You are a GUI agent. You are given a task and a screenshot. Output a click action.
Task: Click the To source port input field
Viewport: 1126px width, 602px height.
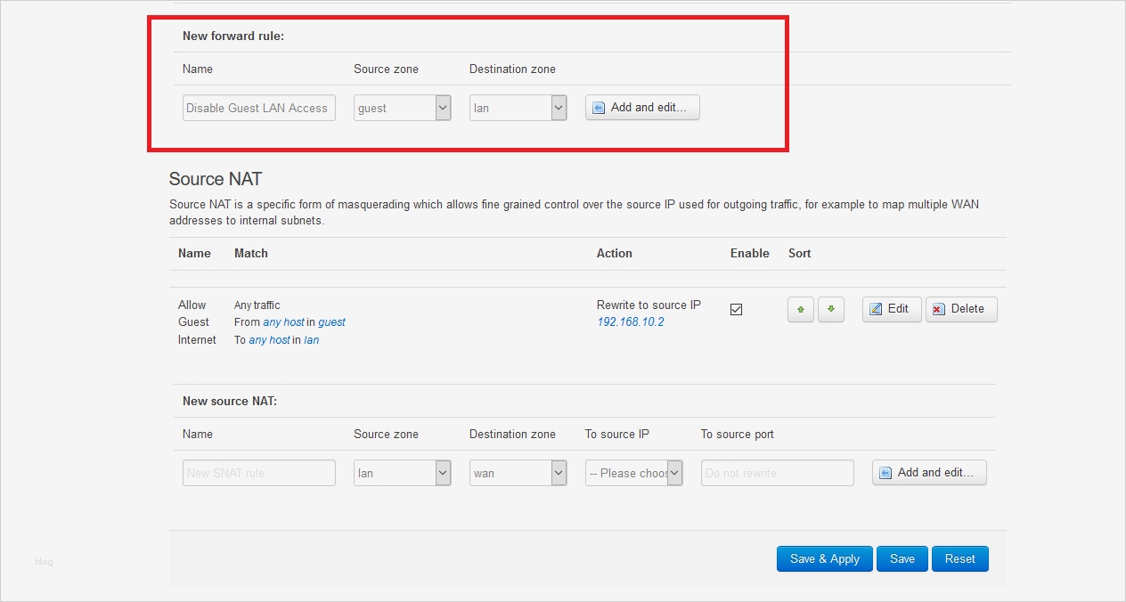tap(777, 473)
